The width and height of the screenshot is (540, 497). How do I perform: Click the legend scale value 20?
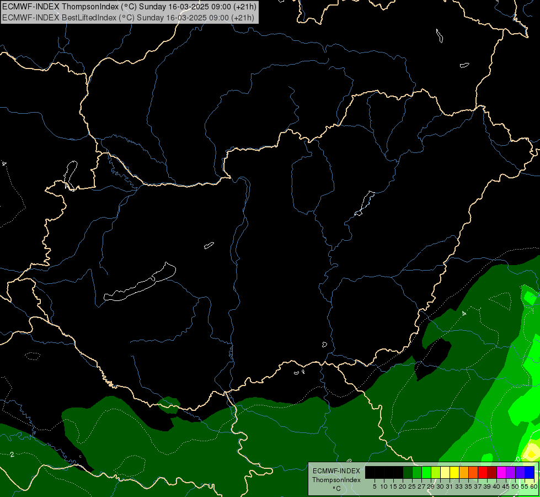tap(403, 487)
